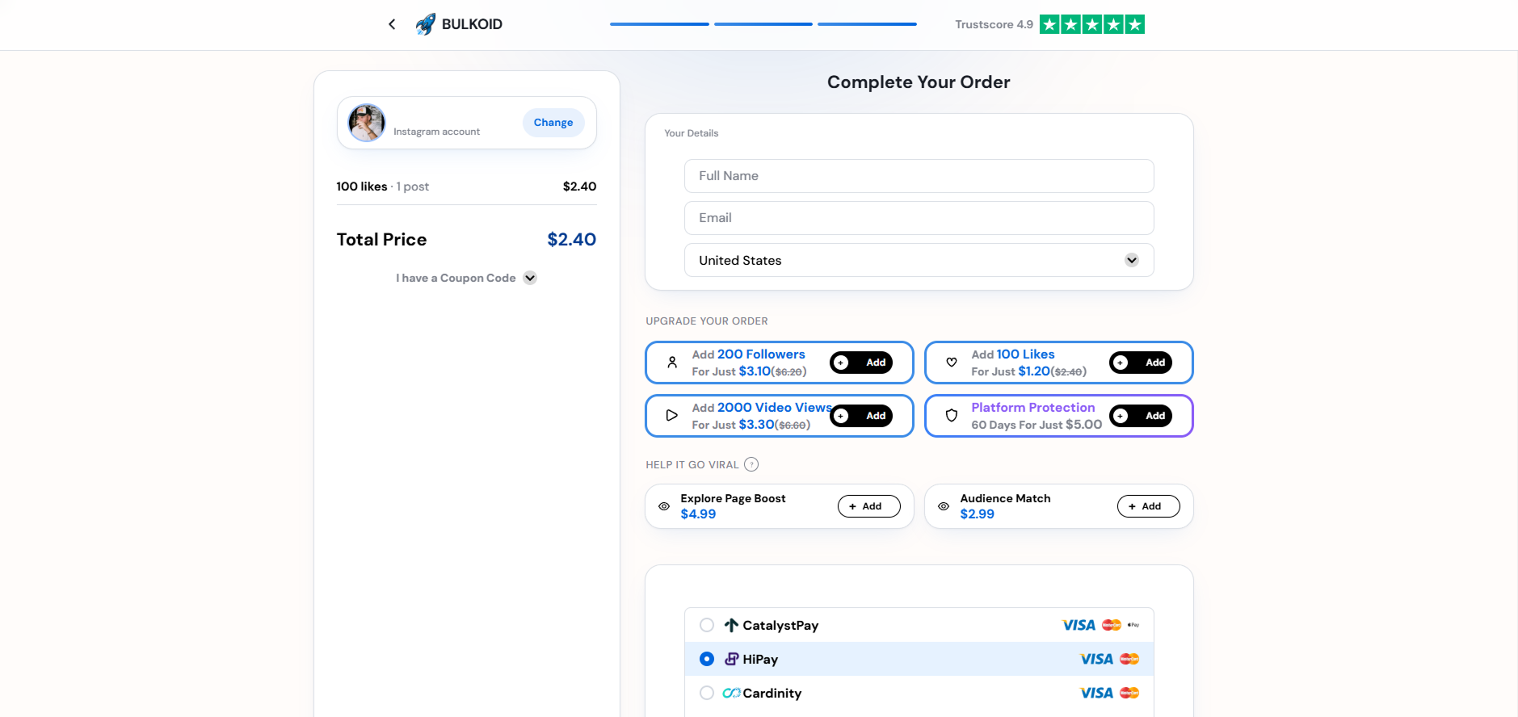Click the second progress step bar

coord(763,24)
